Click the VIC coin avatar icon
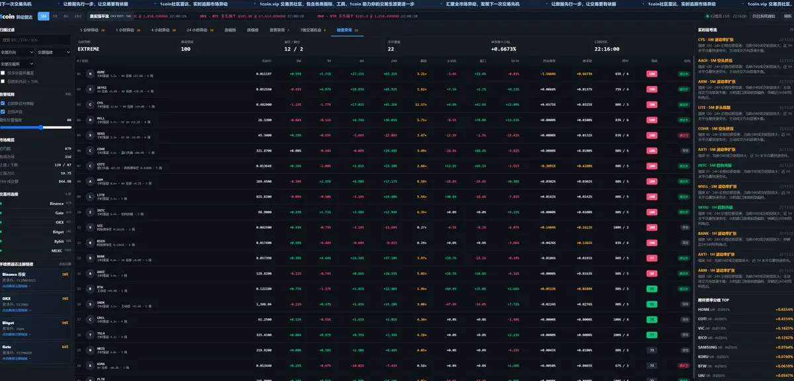 pos(90,226)
